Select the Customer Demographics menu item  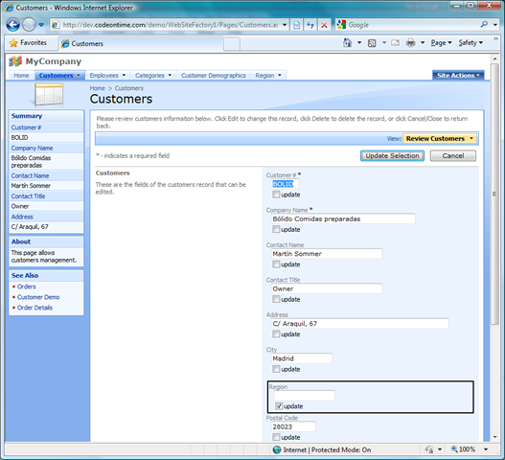click(214, 76)
